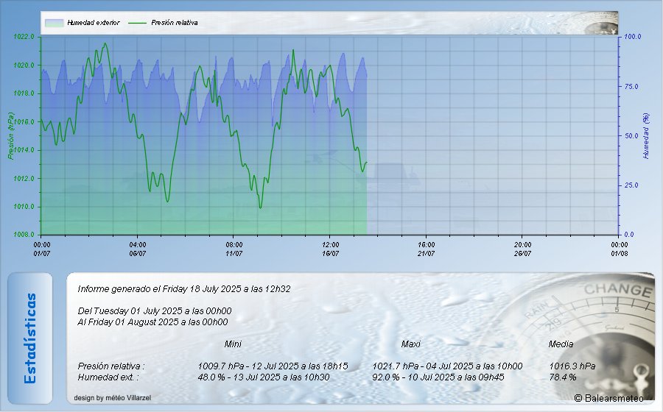The image size is (663, 412).
Task: Click the © Balearsmeteo copyright text
Action: 609,398
